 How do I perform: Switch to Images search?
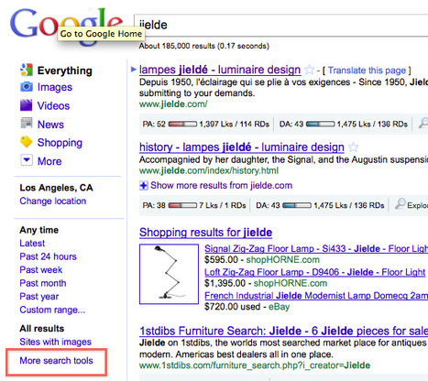point(55,87)
